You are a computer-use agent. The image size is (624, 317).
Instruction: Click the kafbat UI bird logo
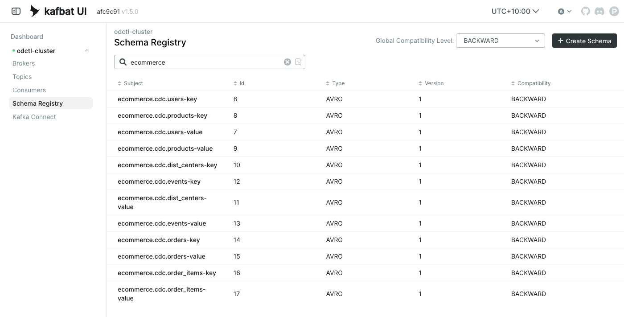coord(35,11)
